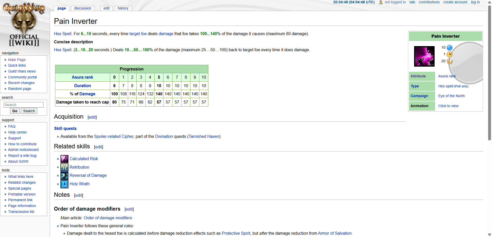Click the Go button
The height and width of the screenshot is (237, 492).
(x=15, y=111)
